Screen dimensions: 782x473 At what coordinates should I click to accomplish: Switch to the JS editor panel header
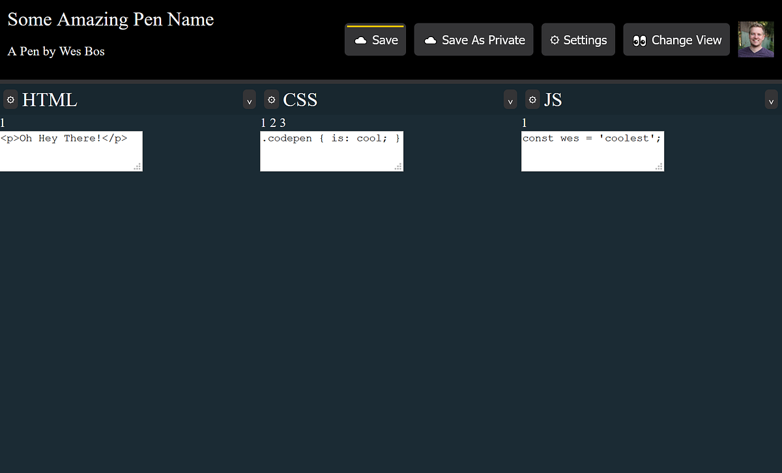(x=554, y=99)
